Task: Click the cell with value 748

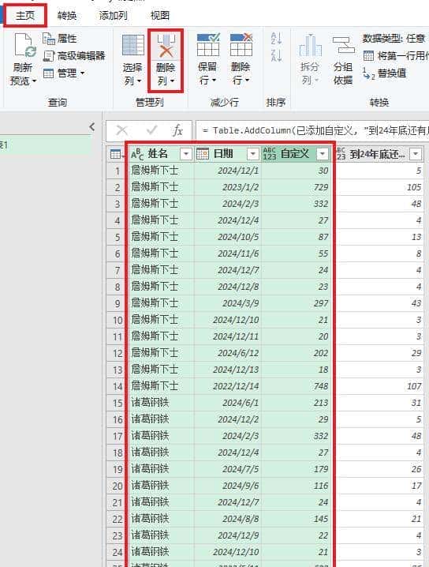Action: point(296,387)
